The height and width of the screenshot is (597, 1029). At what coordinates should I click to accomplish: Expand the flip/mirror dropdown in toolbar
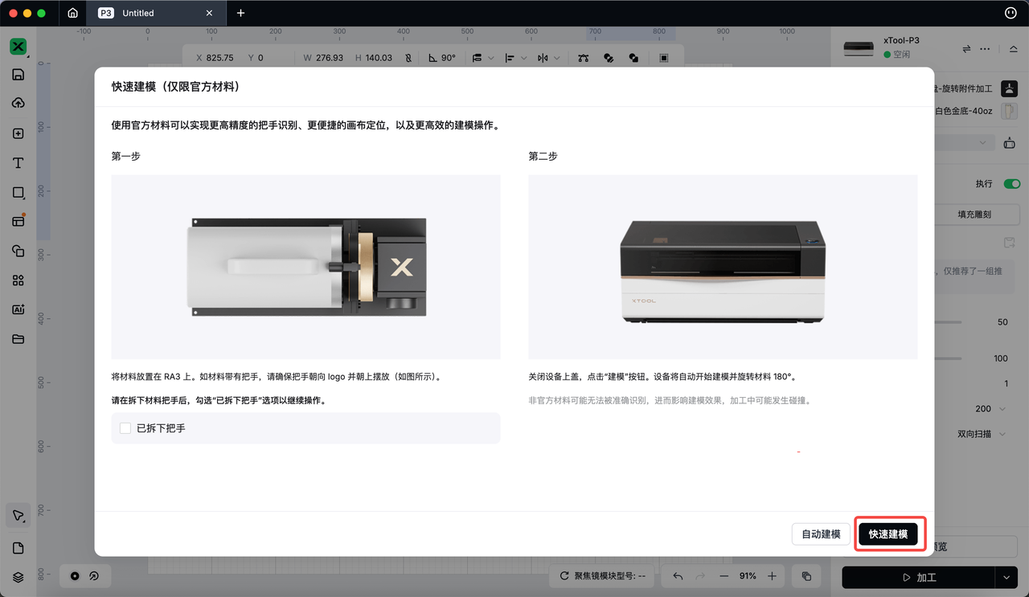[557, 58]
